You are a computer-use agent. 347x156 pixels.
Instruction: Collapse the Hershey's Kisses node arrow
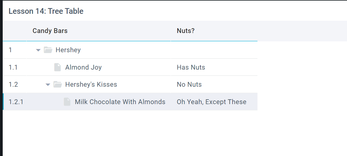[x=48, y=85]
